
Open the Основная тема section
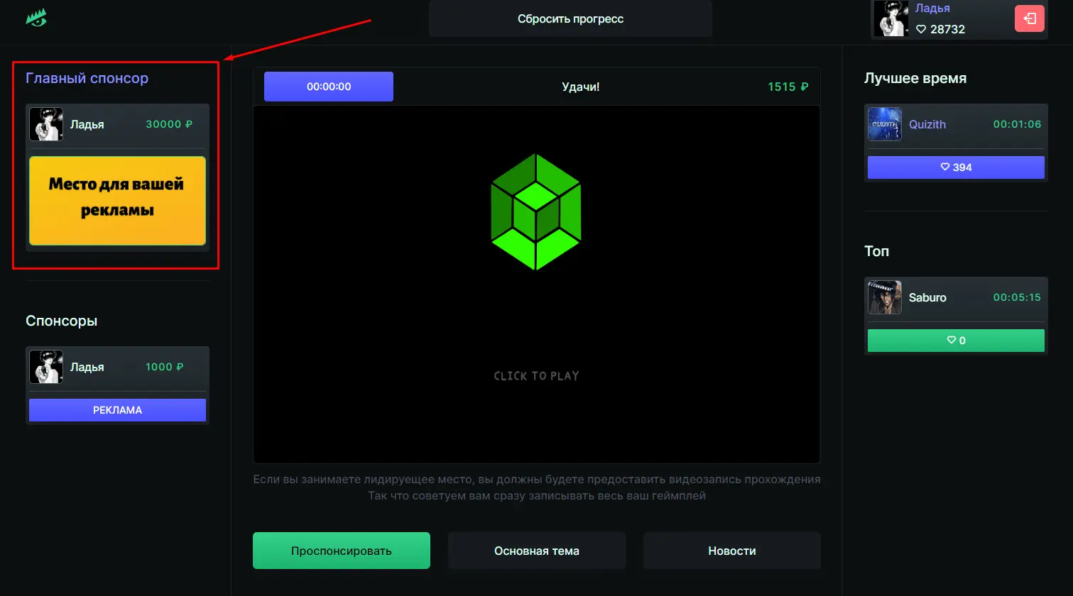pos(537,551)
